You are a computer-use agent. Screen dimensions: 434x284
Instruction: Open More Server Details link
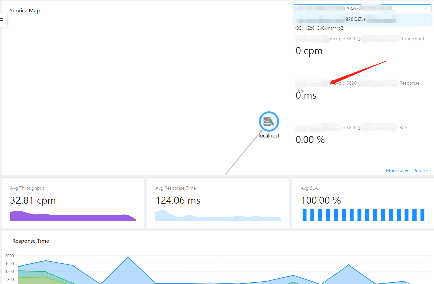[407, 170]
